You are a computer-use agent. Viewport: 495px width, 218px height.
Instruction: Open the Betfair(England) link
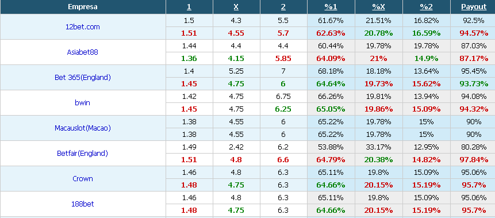coord(82,153)
